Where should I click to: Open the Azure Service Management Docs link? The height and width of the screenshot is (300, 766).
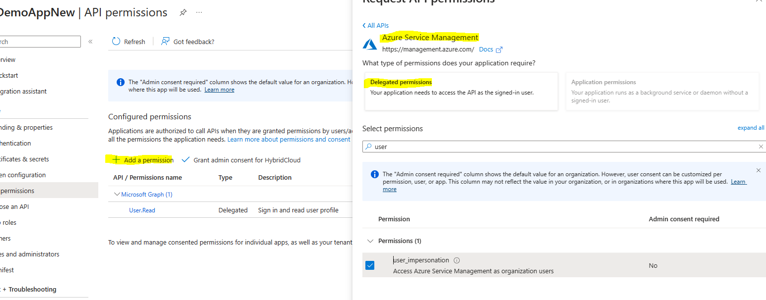(490, 50)
